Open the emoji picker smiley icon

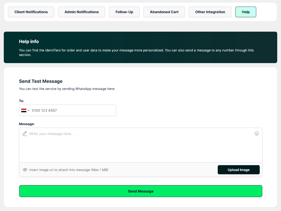[256, 133]
